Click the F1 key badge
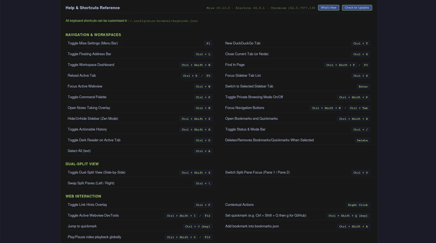Image resolution: width=436 pixels, height=243 pixels. [208, 43]
